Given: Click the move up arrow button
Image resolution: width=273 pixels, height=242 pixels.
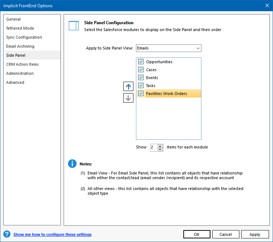Looking at the screenshot, I should pos(128,86).
